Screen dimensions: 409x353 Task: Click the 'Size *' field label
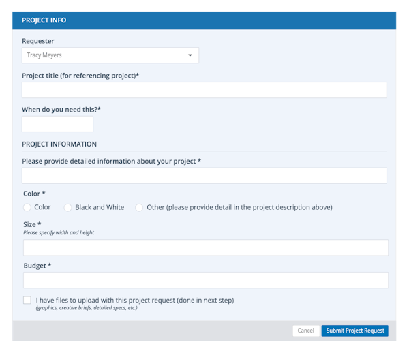click(33, 224)
